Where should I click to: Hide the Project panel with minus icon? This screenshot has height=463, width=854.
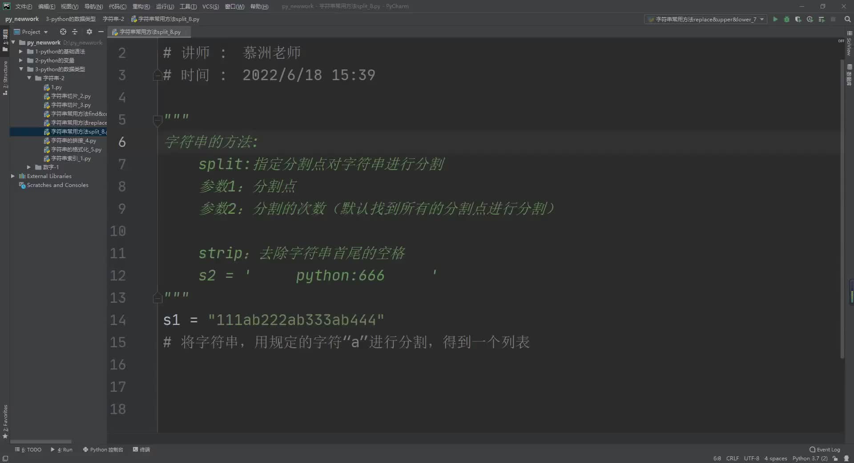click(x=101, y=32)
